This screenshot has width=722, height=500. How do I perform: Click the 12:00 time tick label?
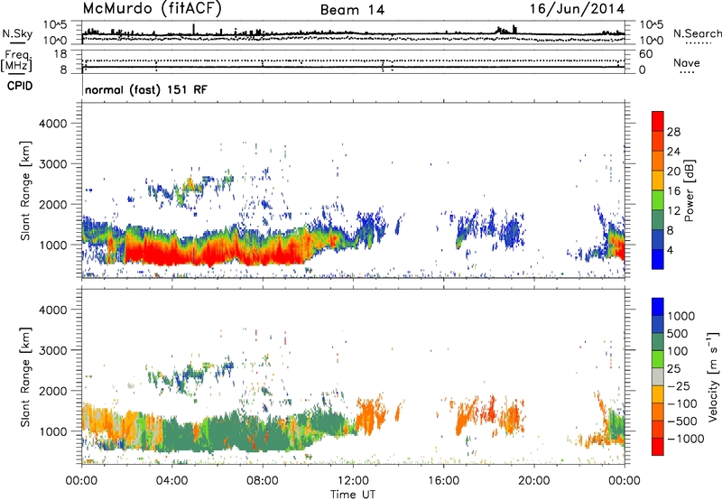click(353, 481)
